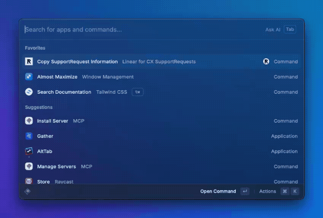Click the Install Server MCP icon
The width and height of the screenshot is (323, 218).
tap(29, 121)
